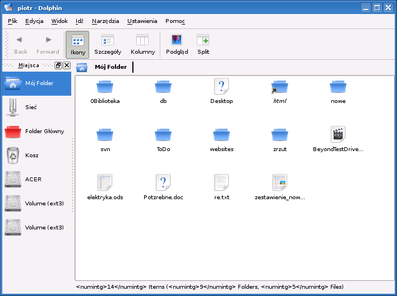397x296 pixels.
Task: Open the Ustawienia menu
Action: [x=142, y=21]
